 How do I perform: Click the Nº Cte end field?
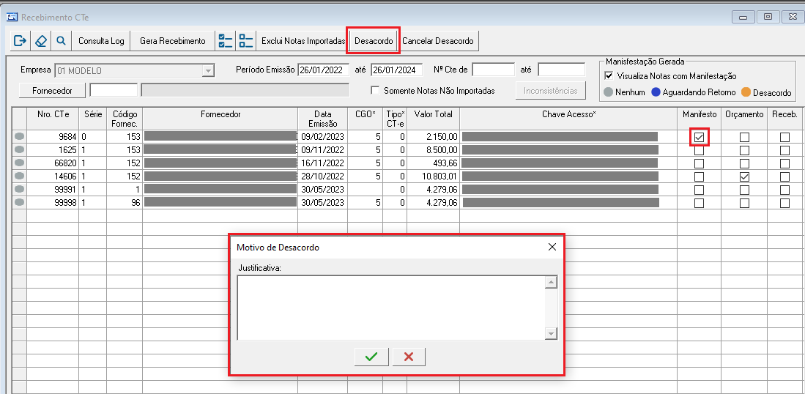(x=562, y=70)
